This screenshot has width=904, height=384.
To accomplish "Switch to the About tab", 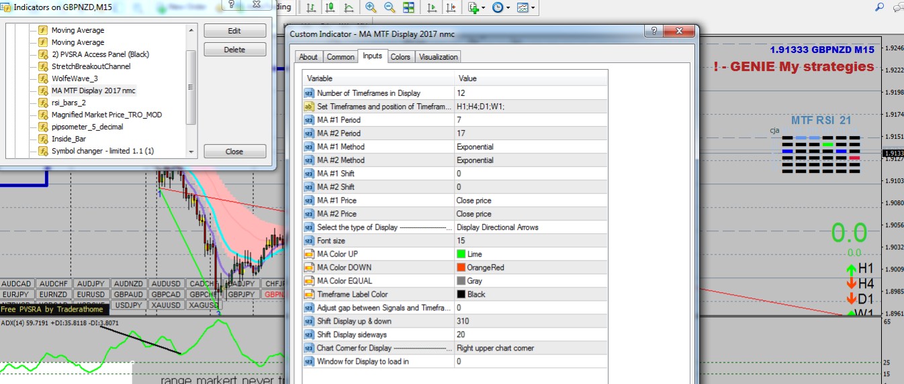I will [308, 57].
